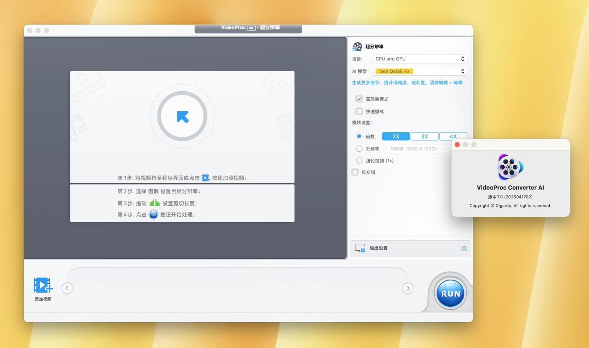Click the small add-video icon in step 1
Viewport: 589px width, 348px height.
[x=205, y=178]
